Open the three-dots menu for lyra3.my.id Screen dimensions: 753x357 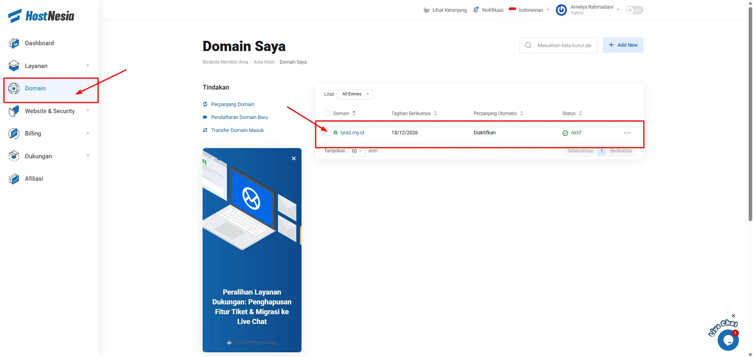click(x=627, y=133)
